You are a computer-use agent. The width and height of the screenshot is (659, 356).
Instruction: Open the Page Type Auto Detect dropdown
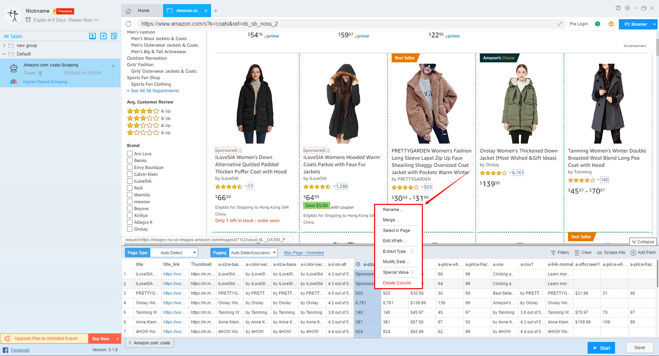coord(174,253)
